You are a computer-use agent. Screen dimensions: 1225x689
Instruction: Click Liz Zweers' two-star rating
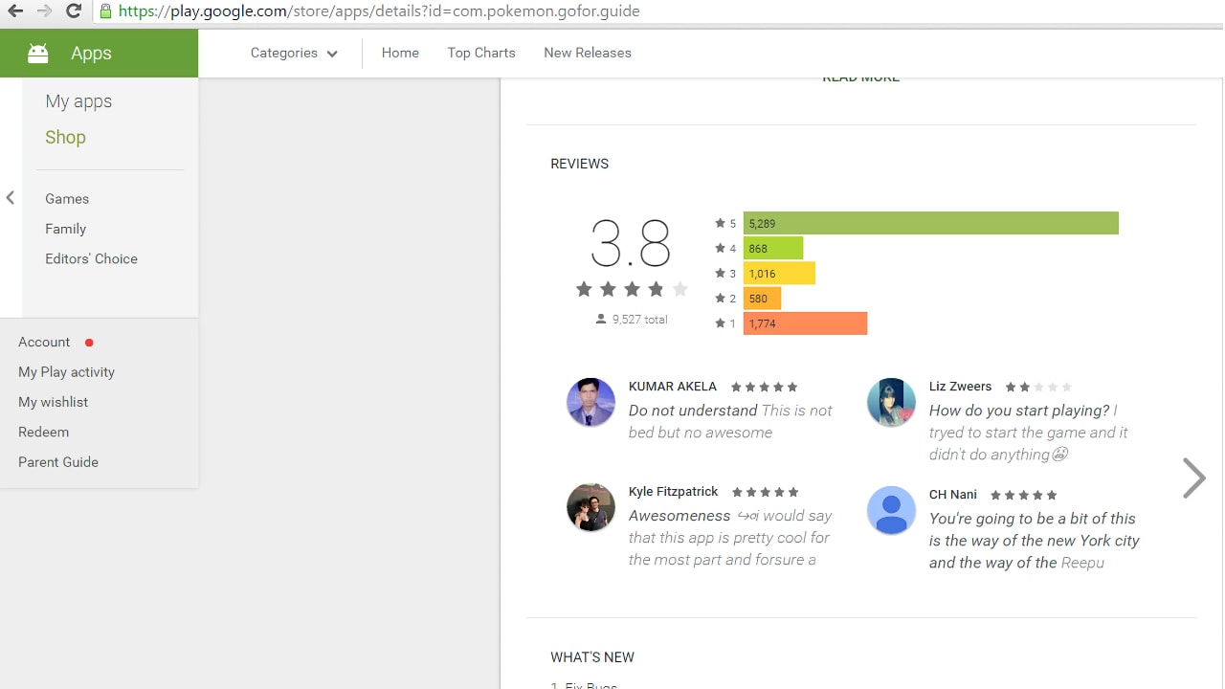[1038, 388]
